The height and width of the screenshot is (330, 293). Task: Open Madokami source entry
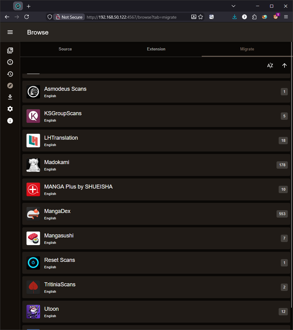(156, 165)
